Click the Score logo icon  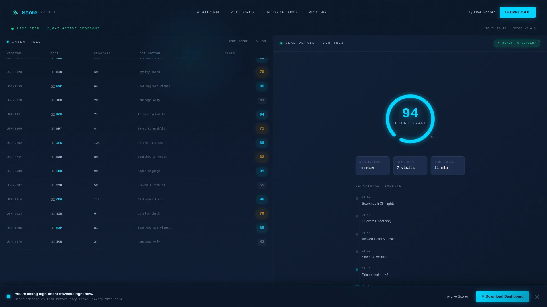coord(15,13)
